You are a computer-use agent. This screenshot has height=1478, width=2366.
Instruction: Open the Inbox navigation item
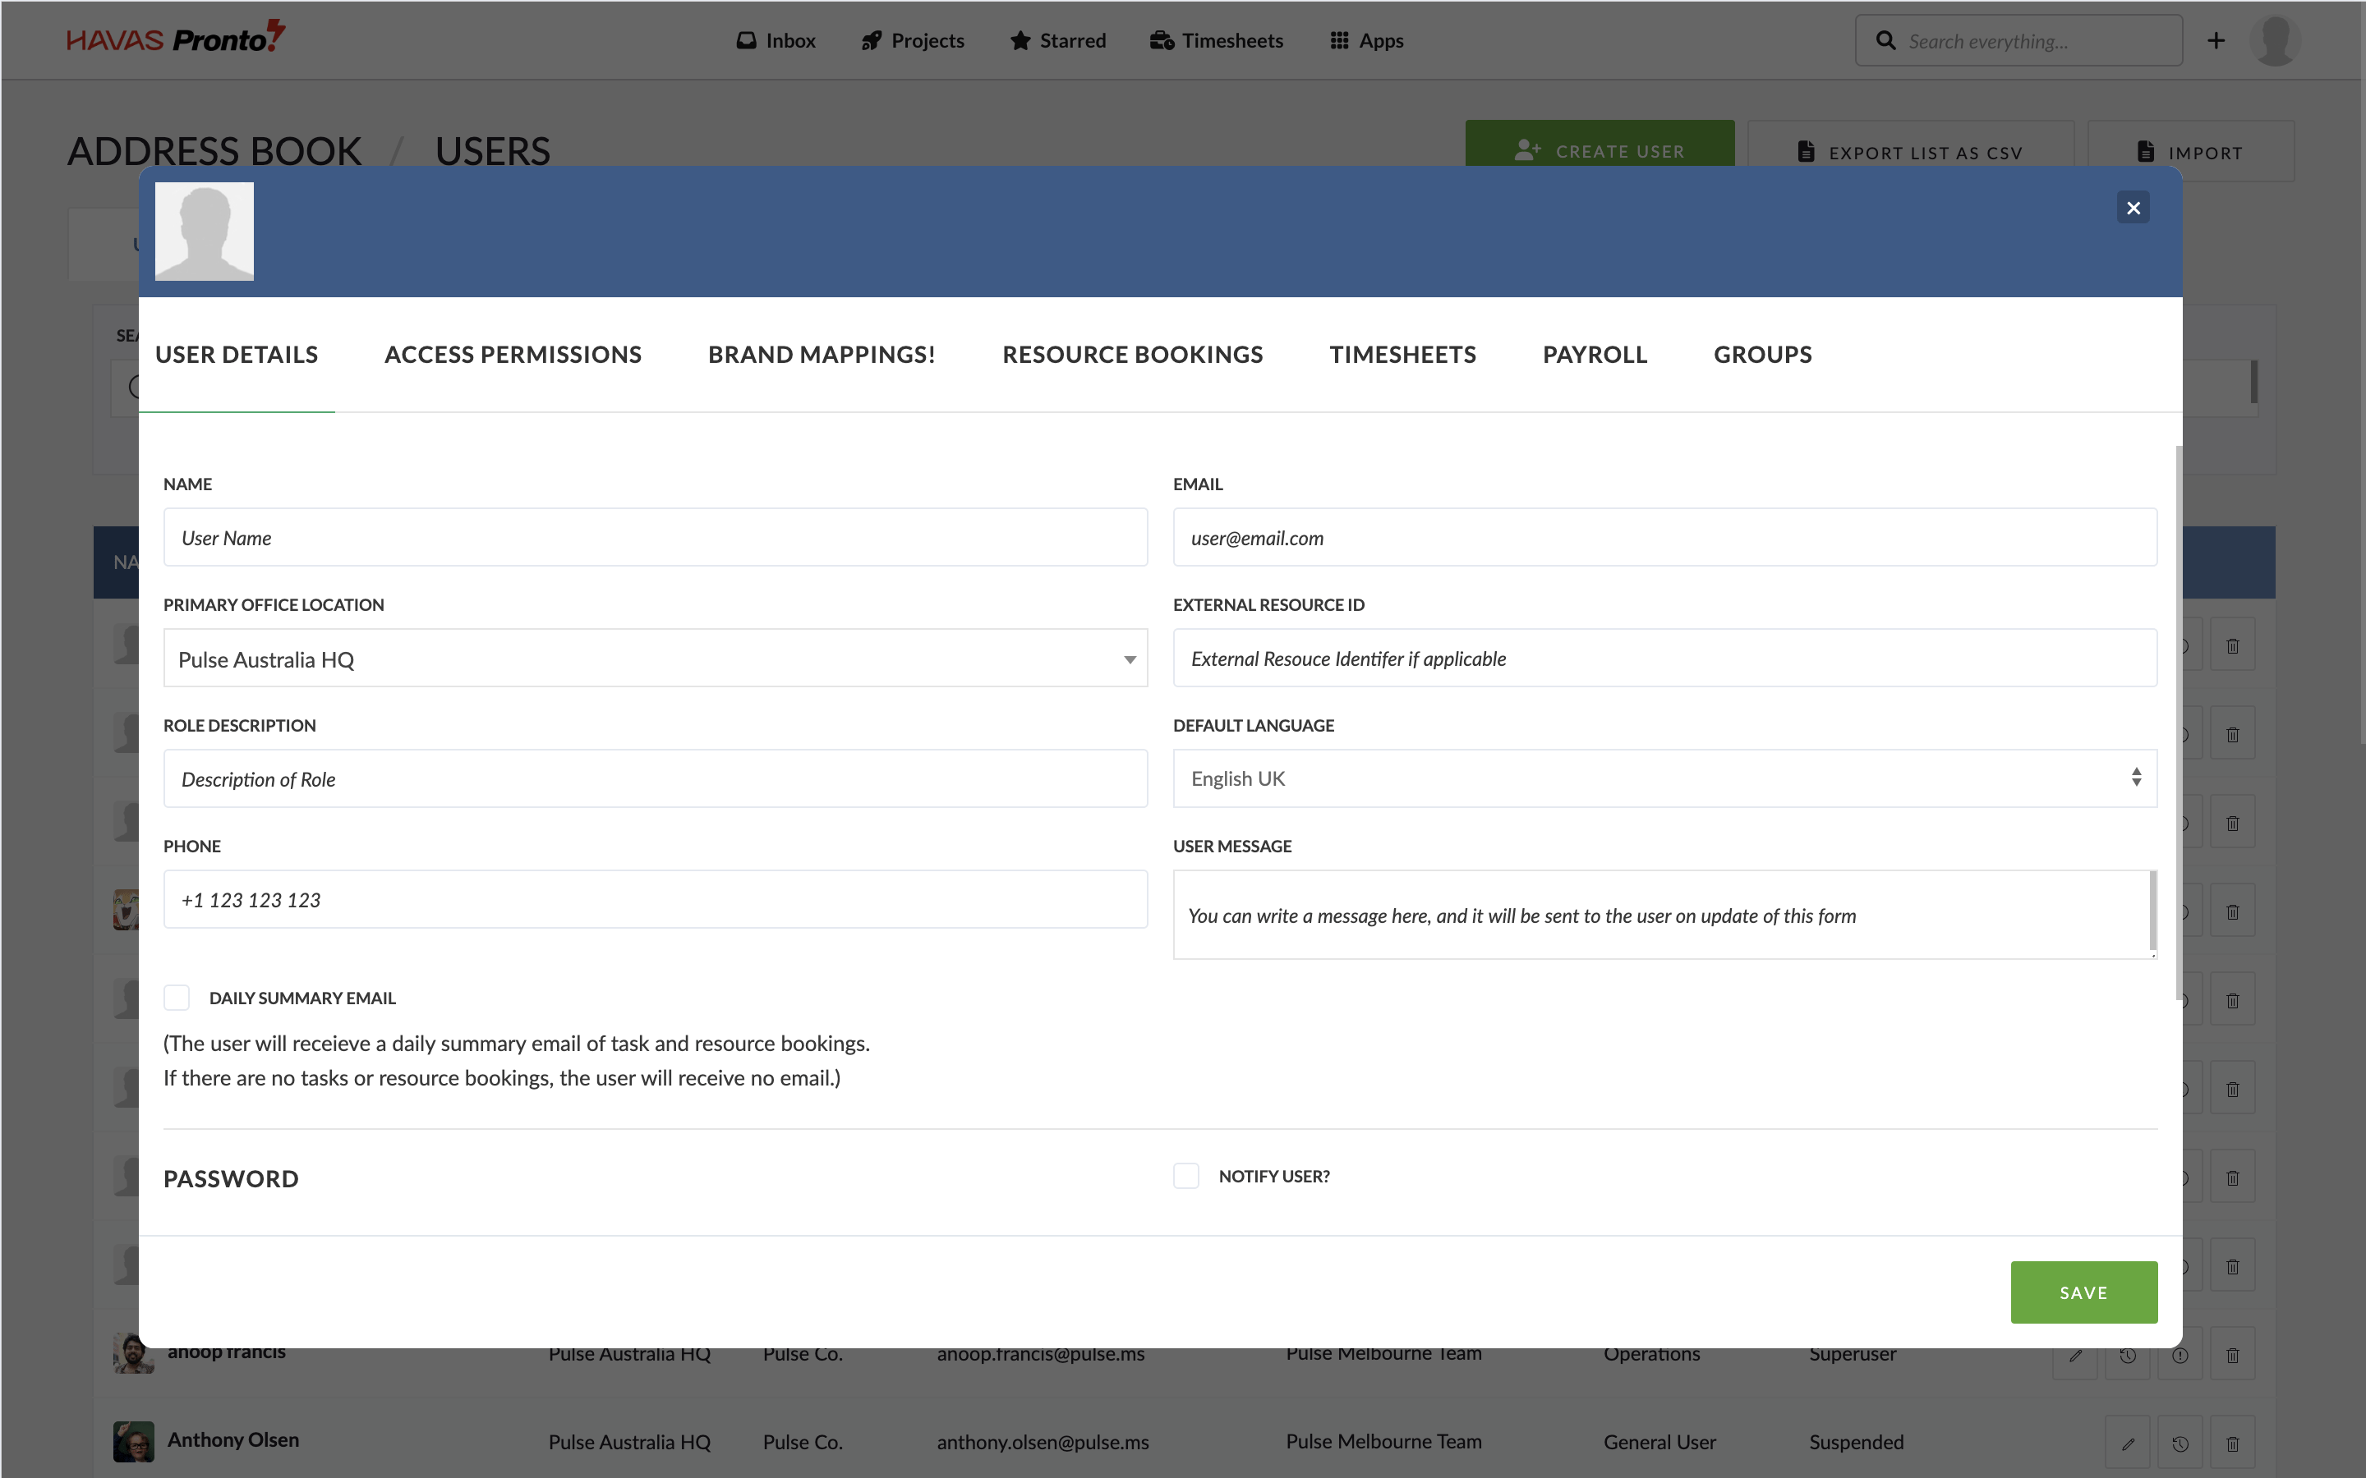(x=776, y=40)
